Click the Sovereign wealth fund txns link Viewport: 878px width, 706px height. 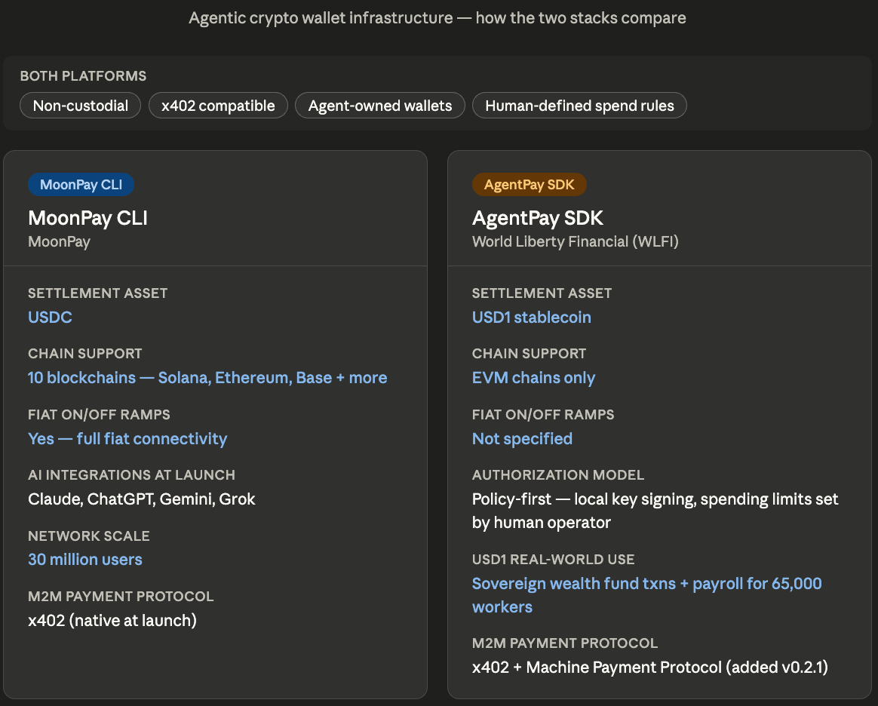tap(646, 584)
